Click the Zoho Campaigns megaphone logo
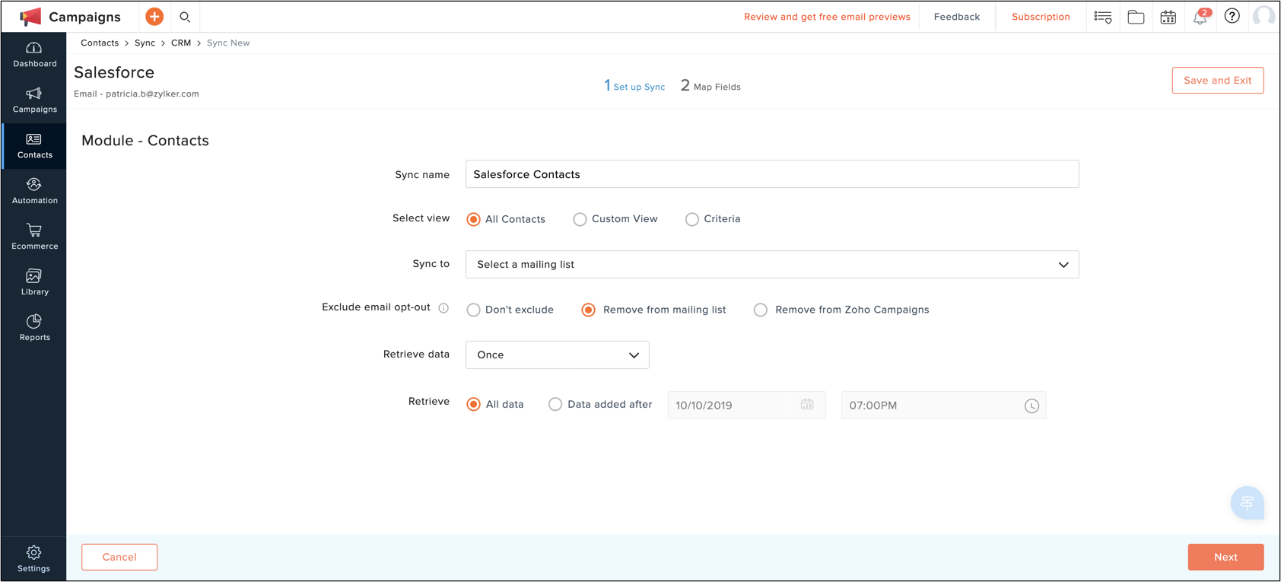The image size is (1281, 582). 30,17
